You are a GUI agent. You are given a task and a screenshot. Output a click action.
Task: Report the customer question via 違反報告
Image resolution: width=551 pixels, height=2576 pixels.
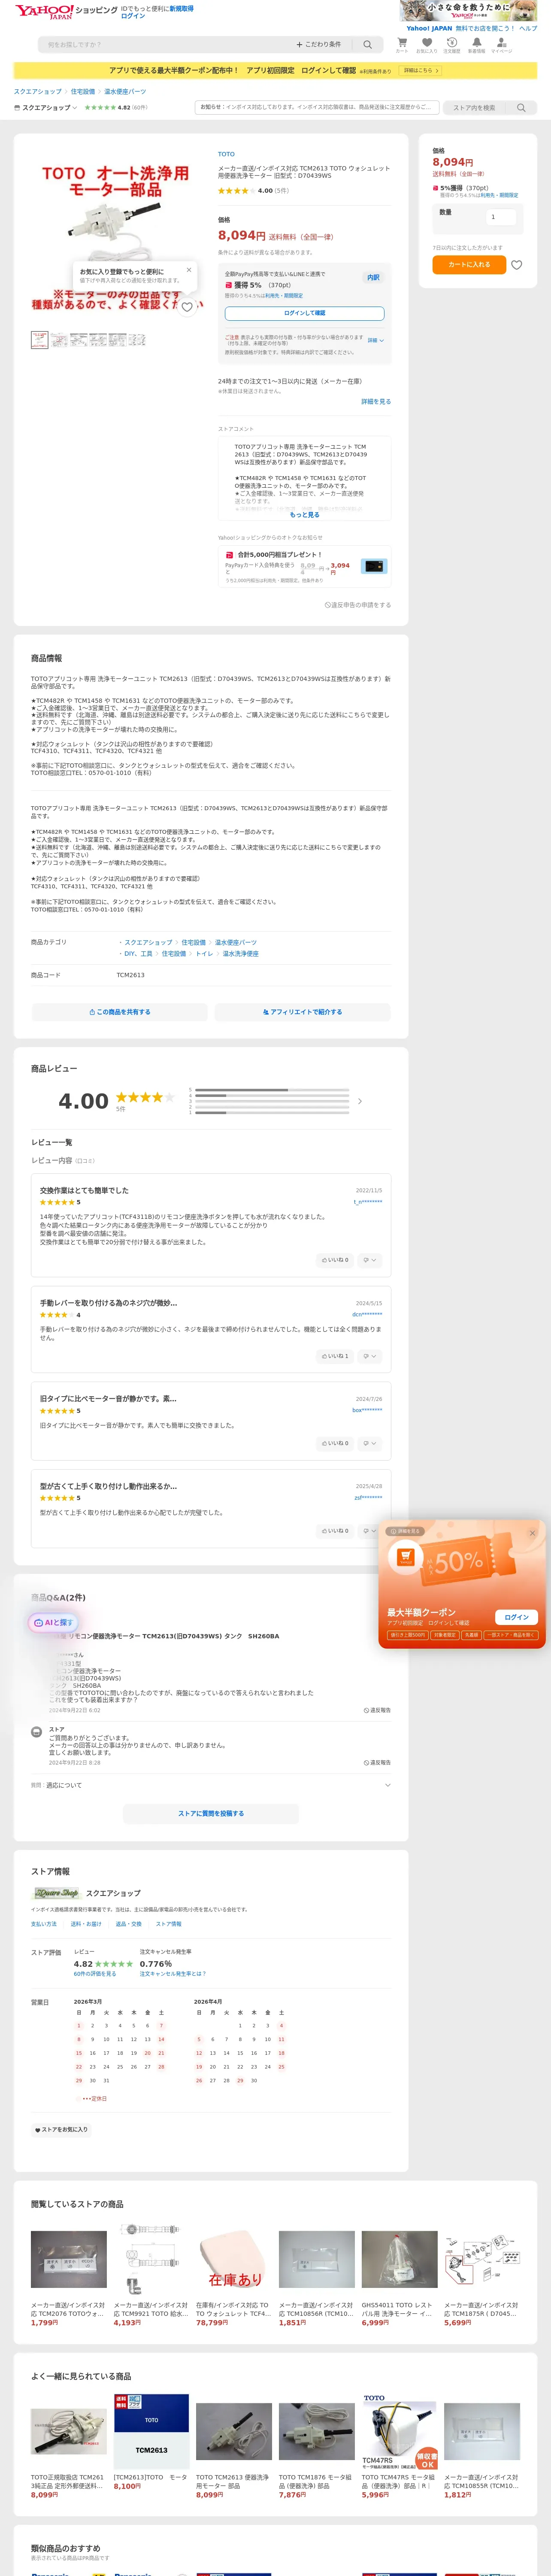(x=377, y=1711)
